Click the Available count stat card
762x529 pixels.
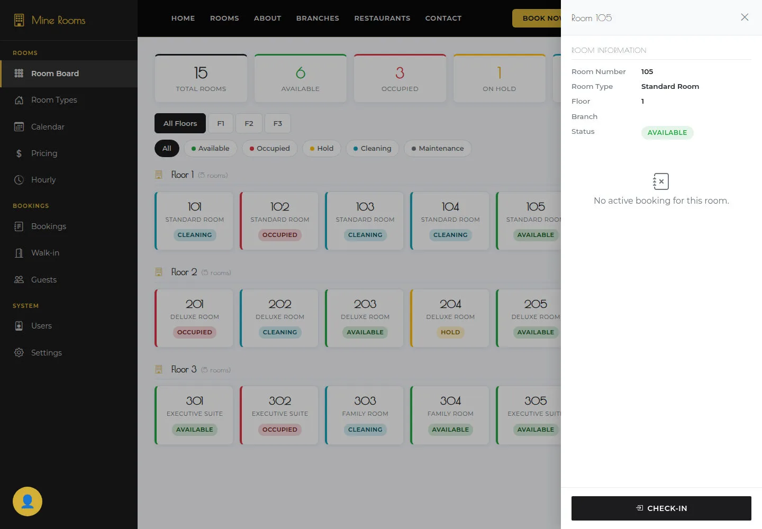(x=301, y=78)
